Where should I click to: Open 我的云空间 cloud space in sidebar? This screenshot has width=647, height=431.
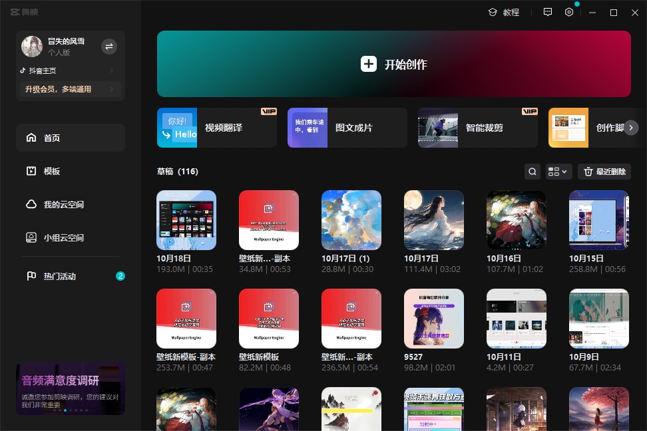coord(31,204)
